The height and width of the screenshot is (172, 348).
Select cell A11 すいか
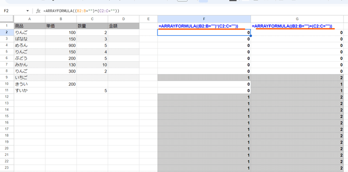tap(30, 90)
